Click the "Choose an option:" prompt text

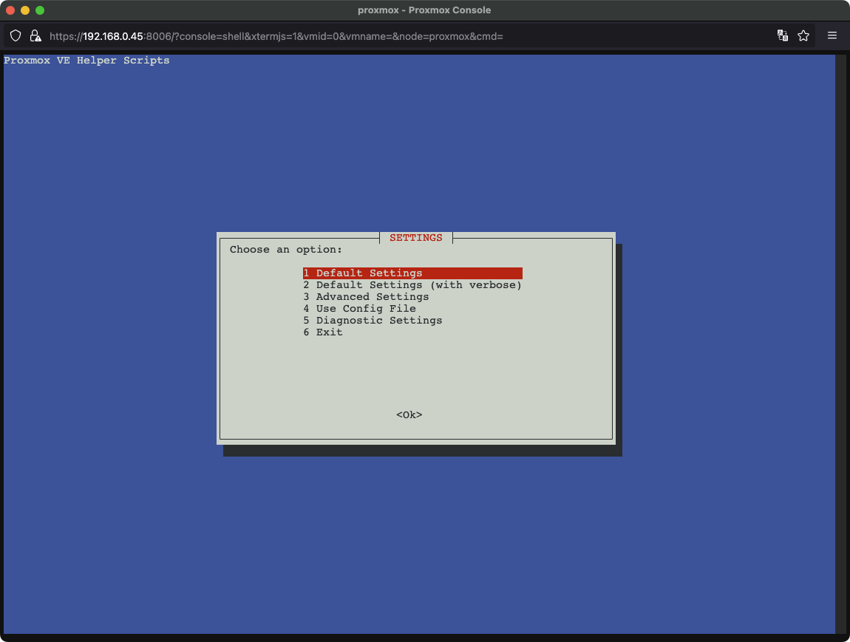click(x=286, y=250)
